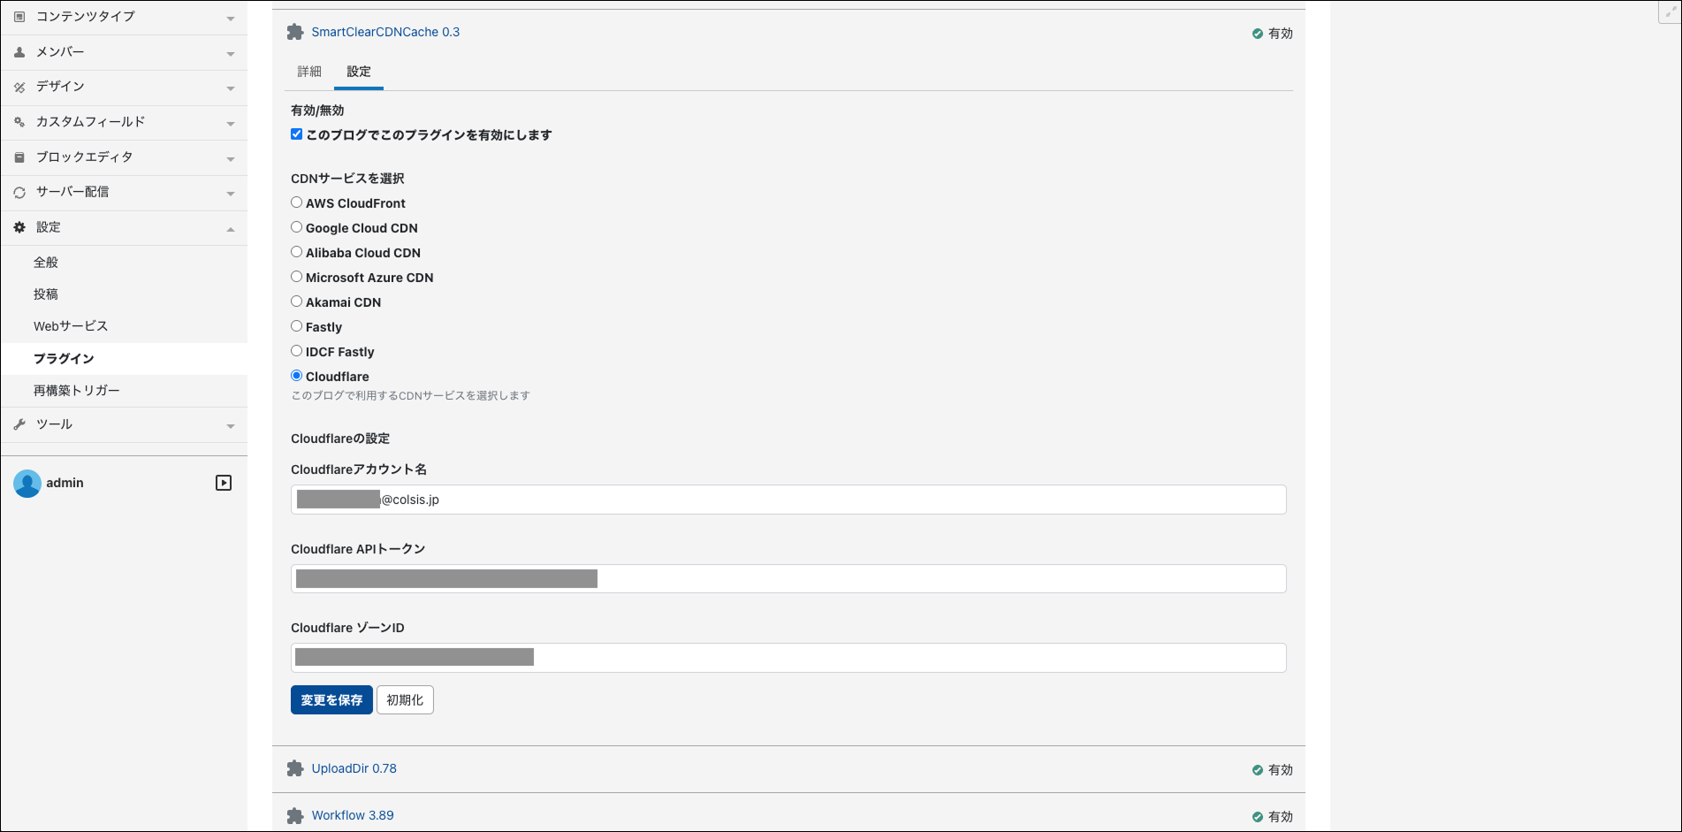Click the expand icon in top-right corner

pos(1667,11)
